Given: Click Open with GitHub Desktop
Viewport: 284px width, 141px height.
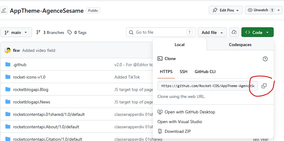Looking at the screenshot, I should (x=190, y=112).
